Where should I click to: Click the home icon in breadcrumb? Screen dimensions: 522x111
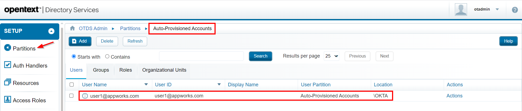pyautogui.click(x=72, y=28)
